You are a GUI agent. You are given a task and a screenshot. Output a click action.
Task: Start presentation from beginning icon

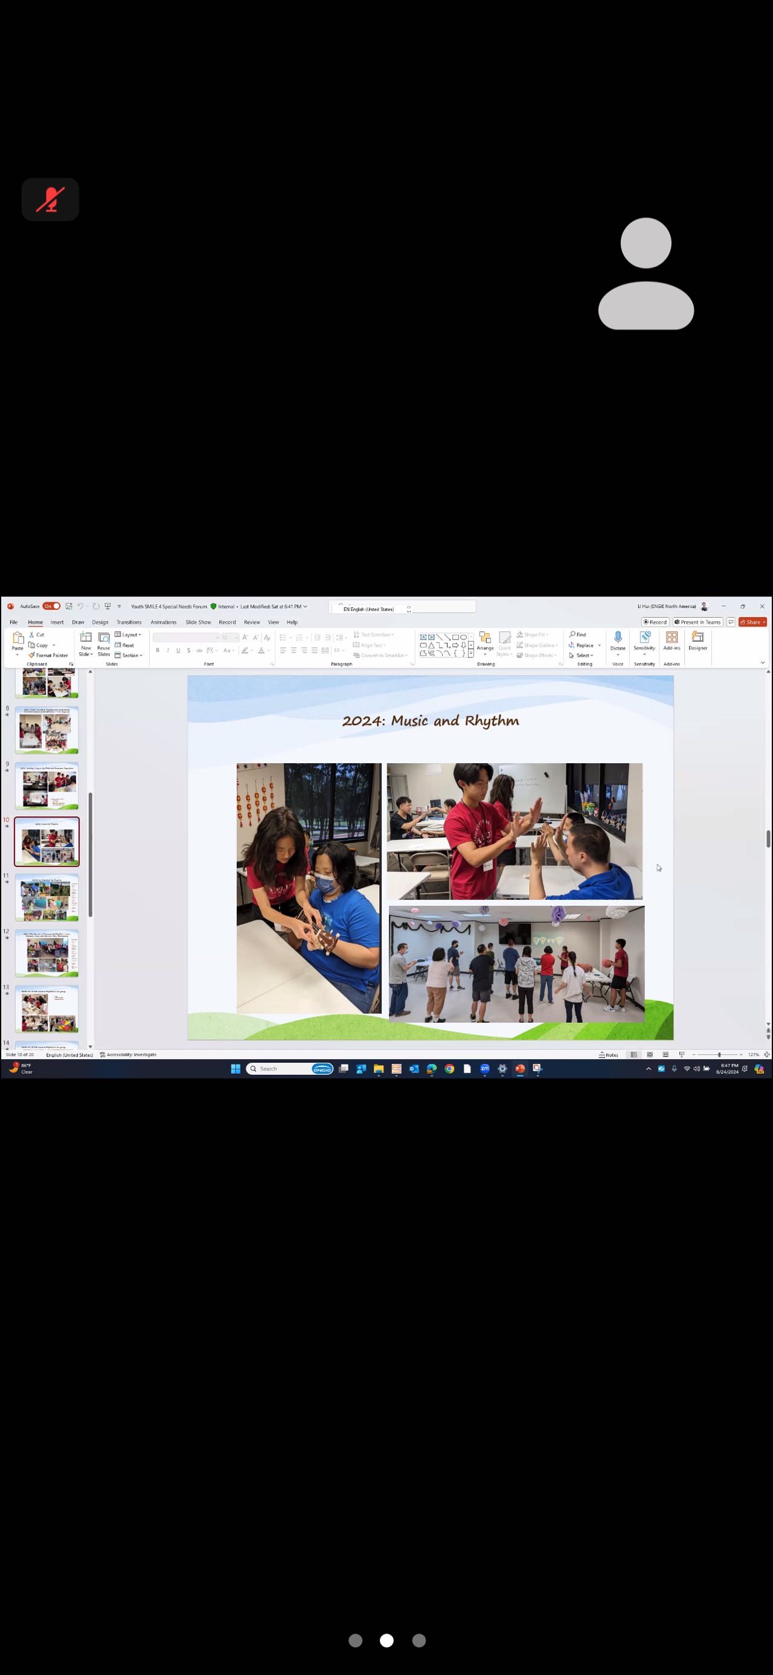108,606
